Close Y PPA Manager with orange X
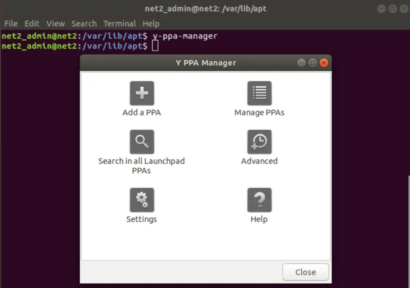410x288 pixels. (x=324, y=63)
